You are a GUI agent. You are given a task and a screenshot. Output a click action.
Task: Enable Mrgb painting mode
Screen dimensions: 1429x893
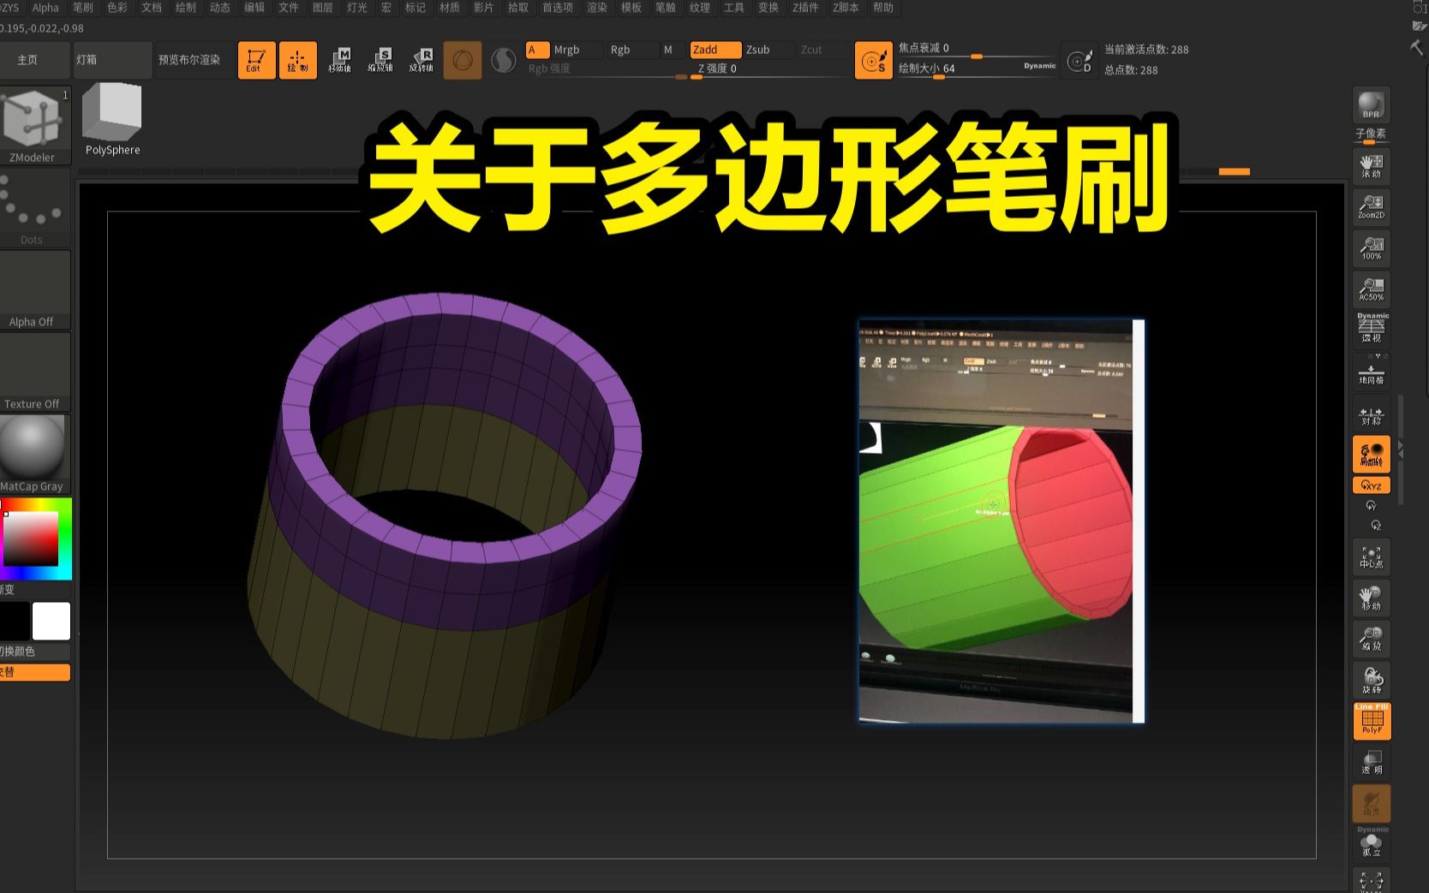(x=566, y=50)
